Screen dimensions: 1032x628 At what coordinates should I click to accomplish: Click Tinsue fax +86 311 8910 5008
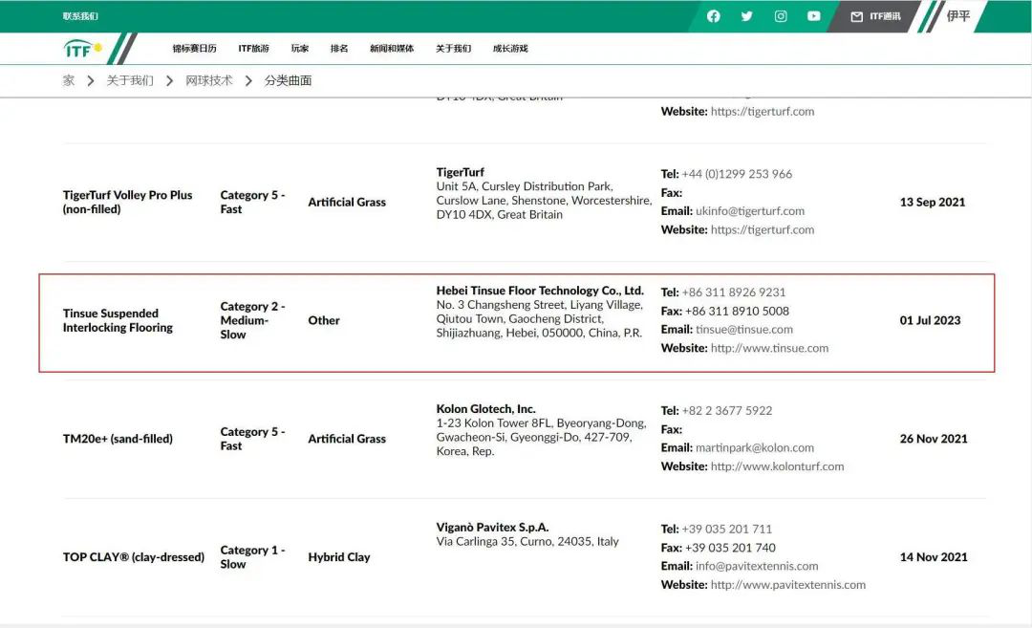click(737, 311)
